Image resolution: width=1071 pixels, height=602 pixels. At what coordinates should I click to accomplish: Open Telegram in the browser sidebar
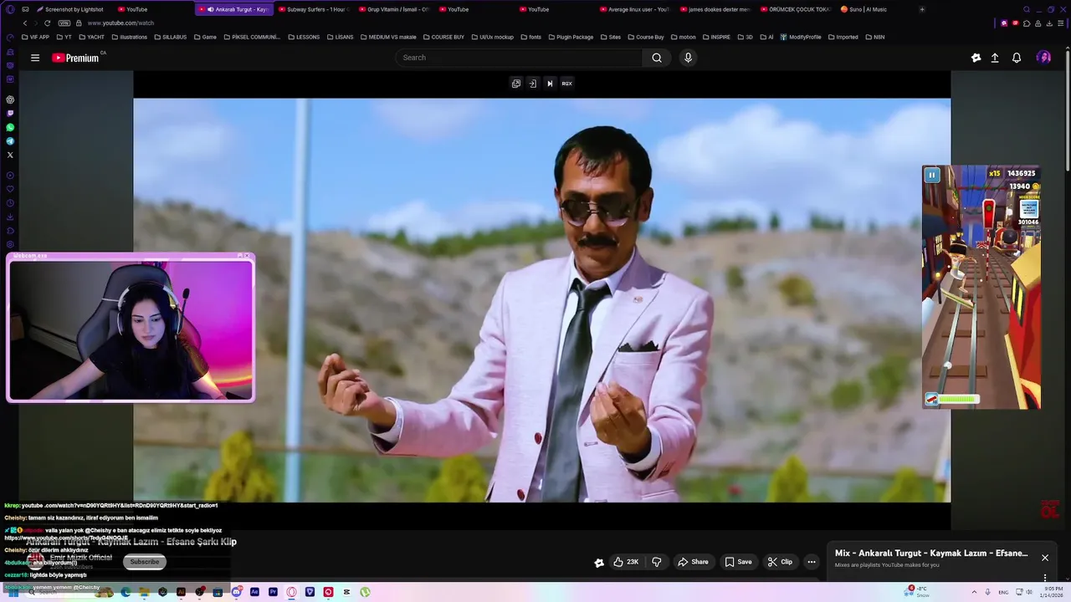10,141
